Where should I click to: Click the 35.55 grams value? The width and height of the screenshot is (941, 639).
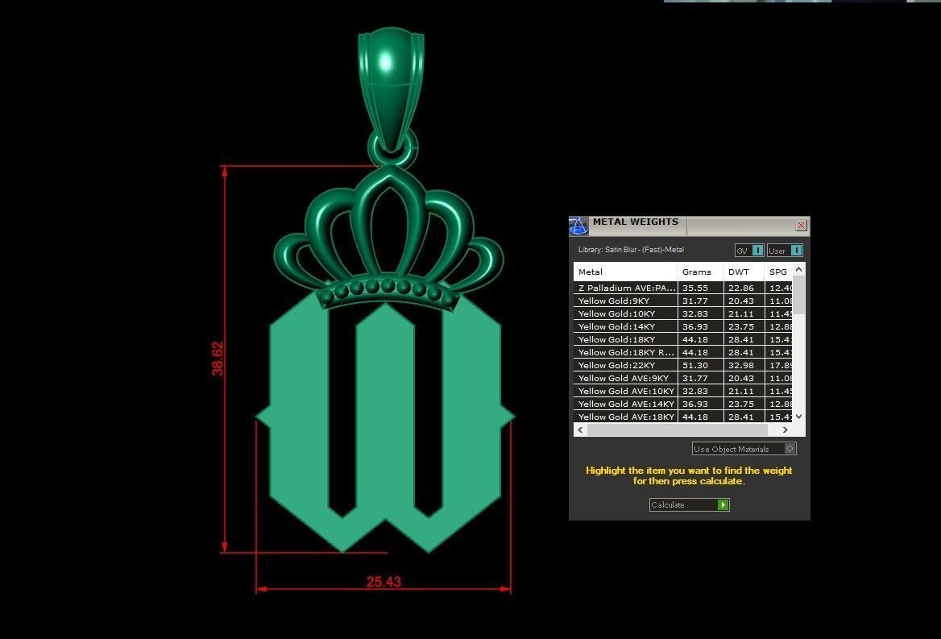(695, 288)
